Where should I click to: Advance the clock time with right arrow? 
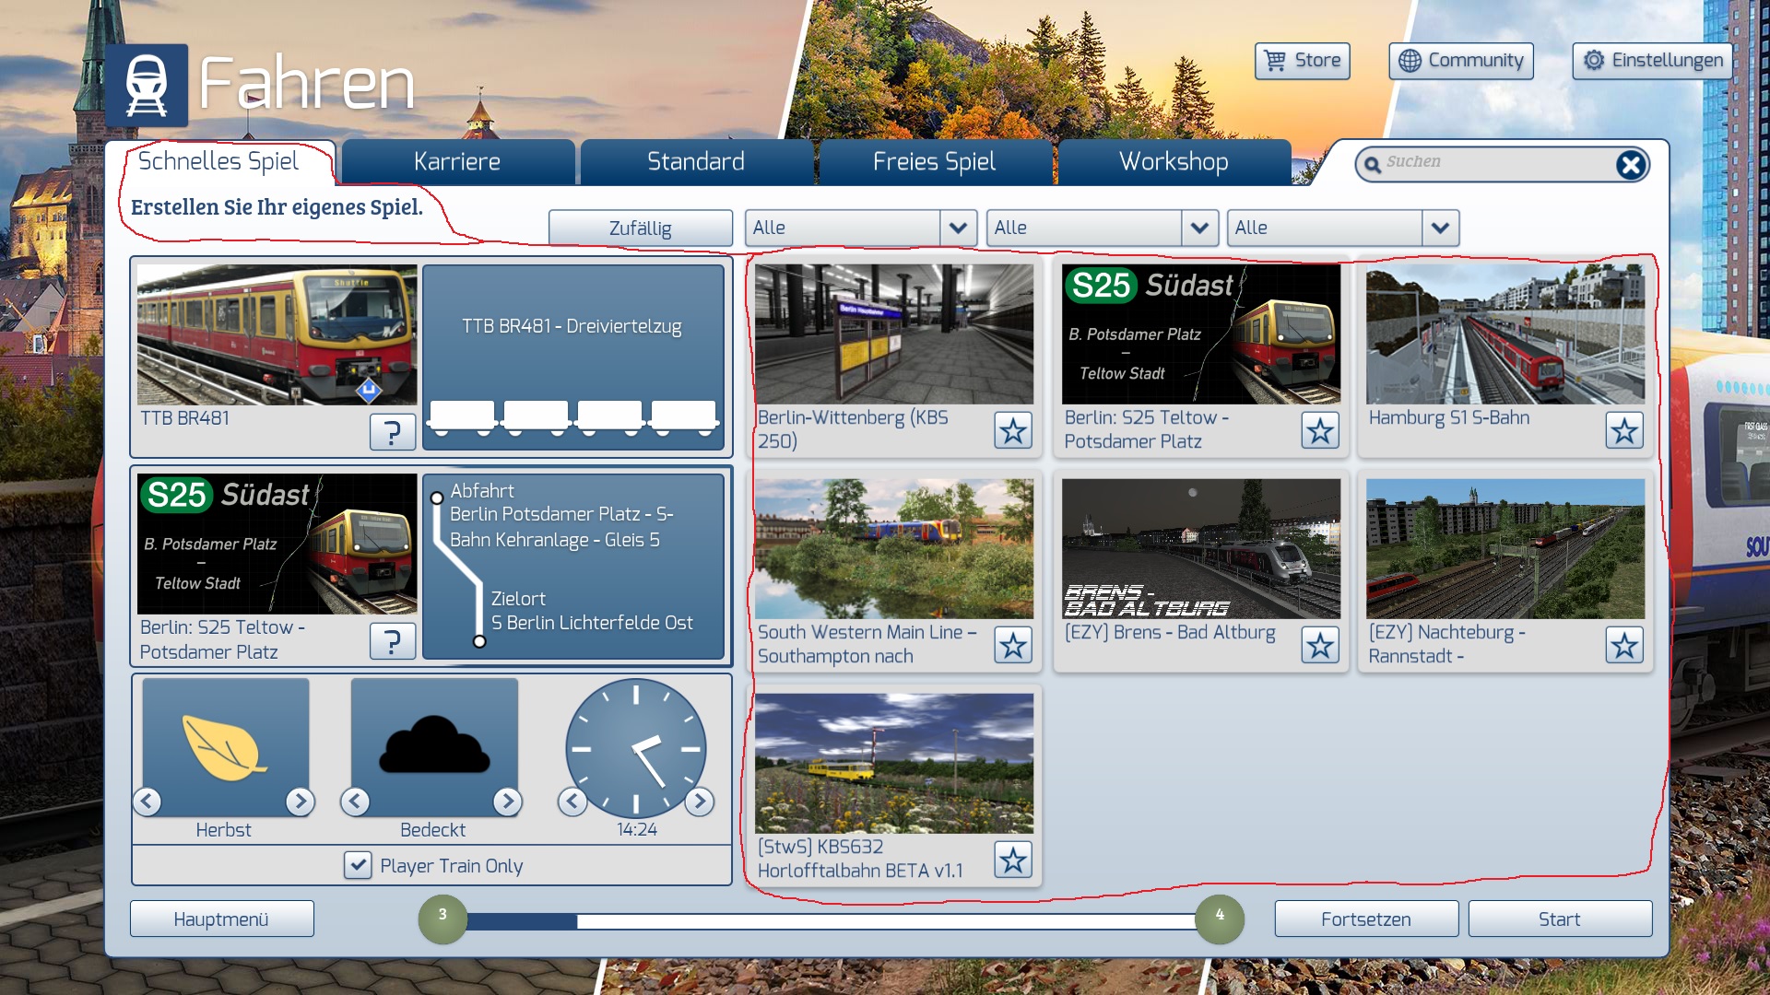700,802
